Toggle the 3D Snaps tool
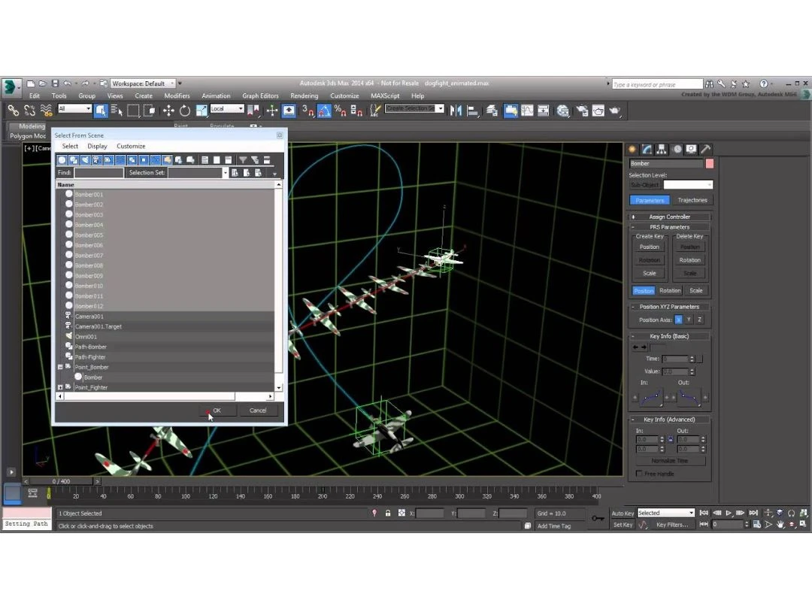 click(308, 111)
